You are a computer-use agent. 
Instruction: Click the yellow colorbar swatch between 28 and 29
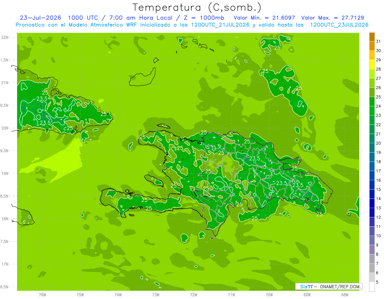(372, 65)
